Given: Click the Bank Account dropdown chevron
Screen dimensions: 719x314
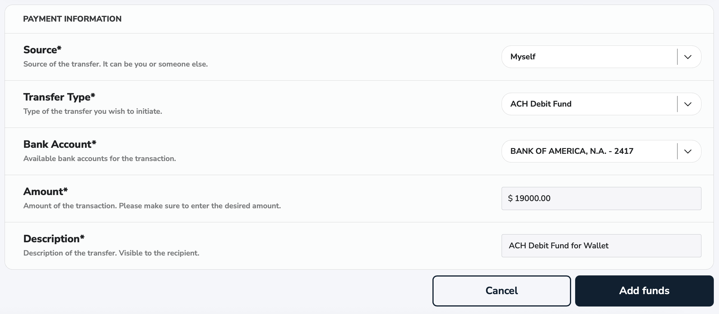Looking at the screenshot, I should pos(688,151).
